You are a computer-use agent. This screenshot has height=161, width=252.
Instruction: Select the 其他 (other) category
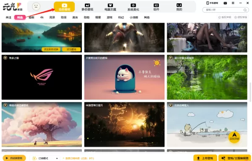pos(147,17)
